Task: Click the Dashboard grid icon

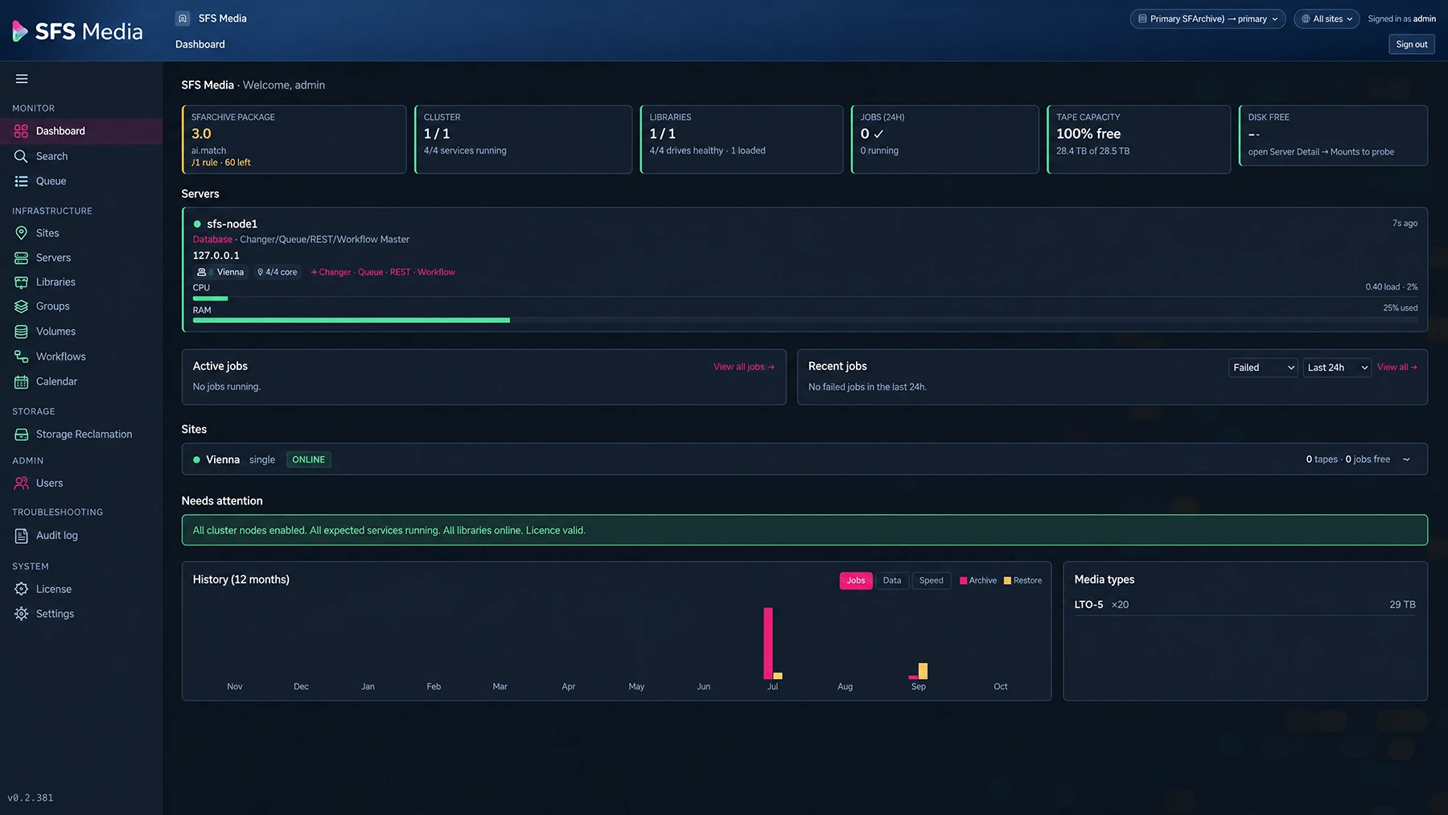Action: tap(21, 131)
